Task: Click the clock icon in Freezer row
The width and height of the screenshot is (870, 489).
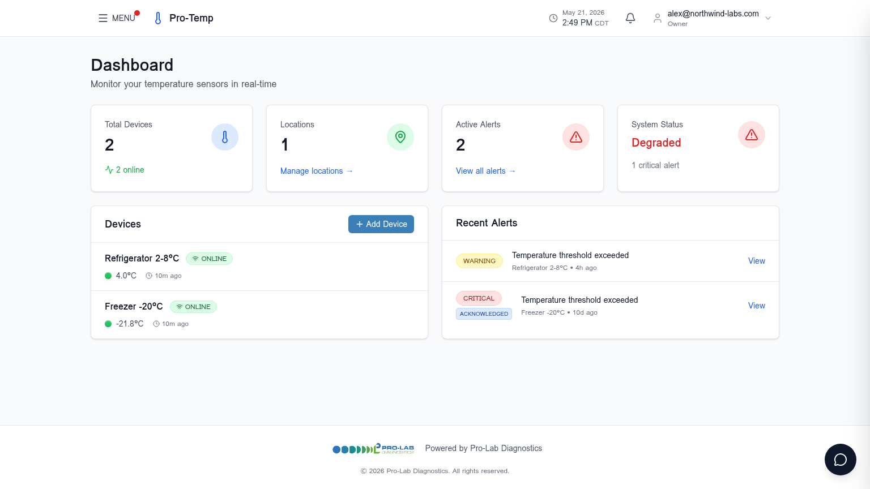Action: point(156,324)
